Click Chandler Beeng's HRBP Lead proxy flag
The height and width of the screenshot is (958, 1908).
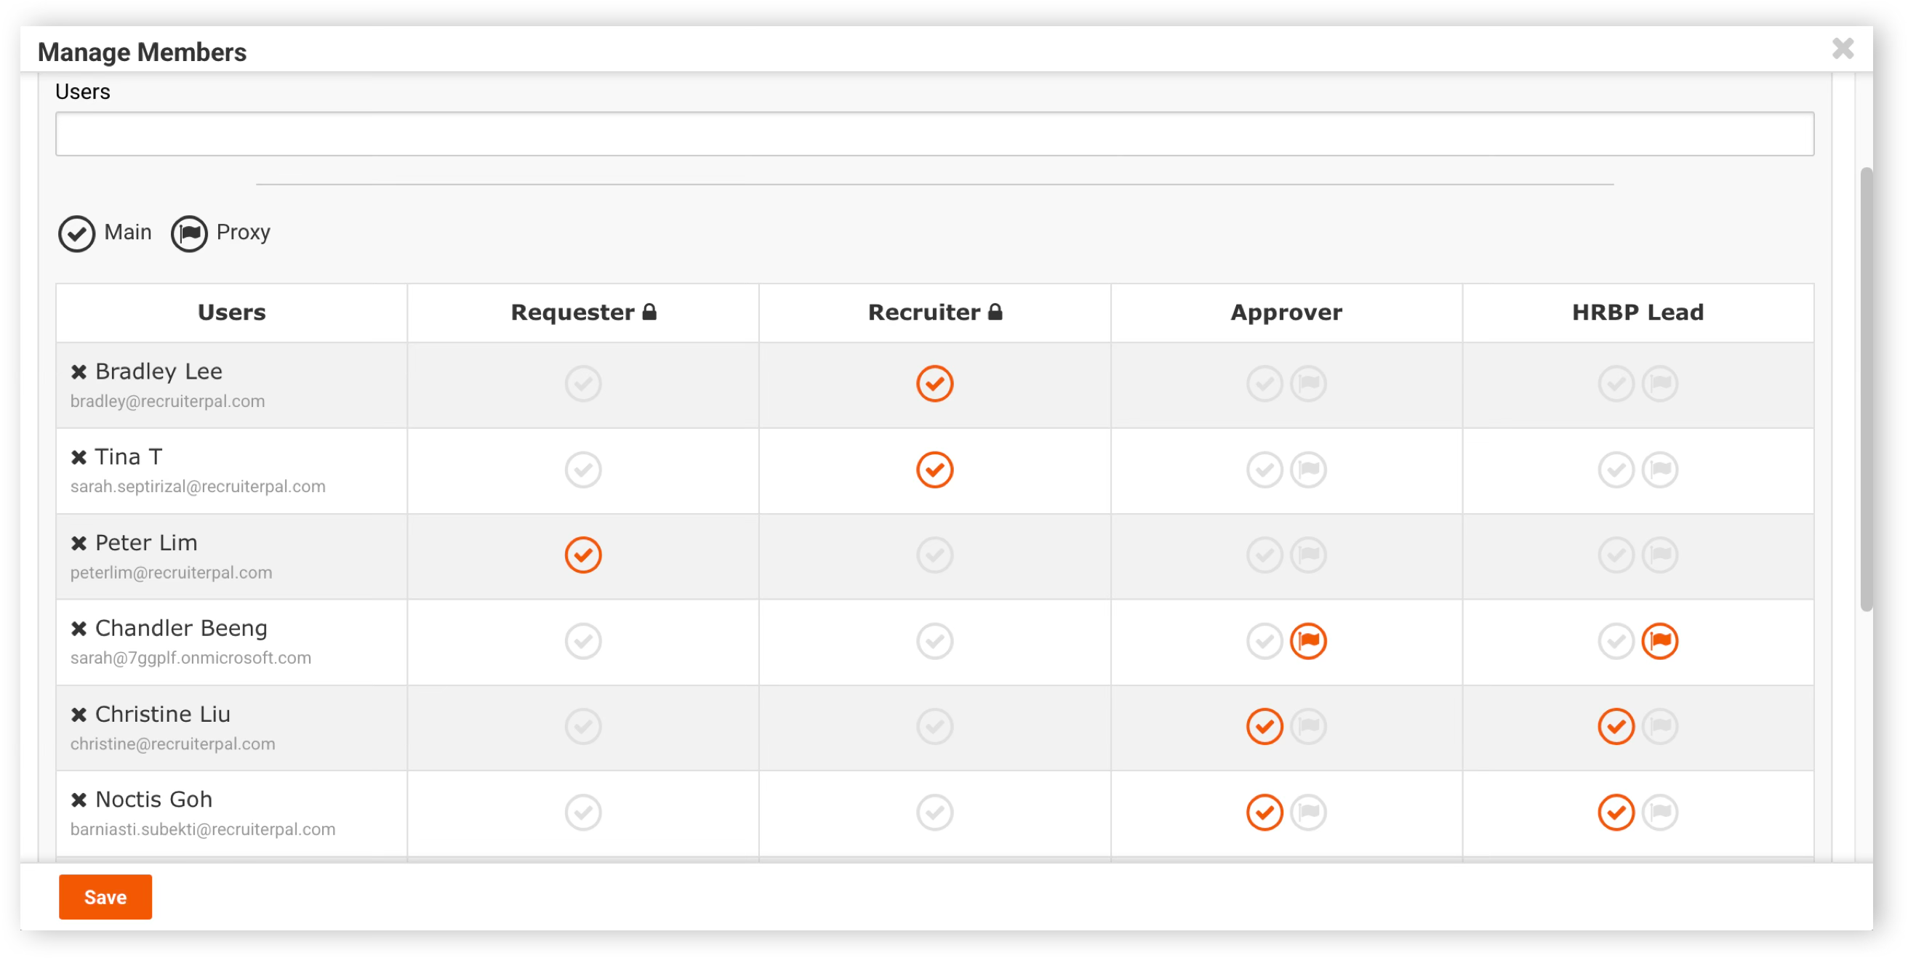point(1660,641)
